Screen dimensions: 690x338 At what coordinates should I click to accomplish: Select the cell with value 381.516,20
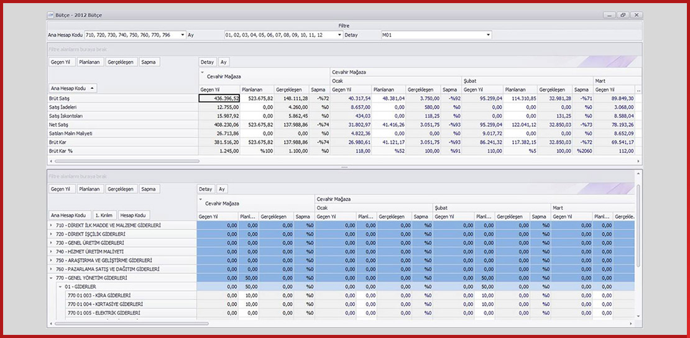click(219, 142)
